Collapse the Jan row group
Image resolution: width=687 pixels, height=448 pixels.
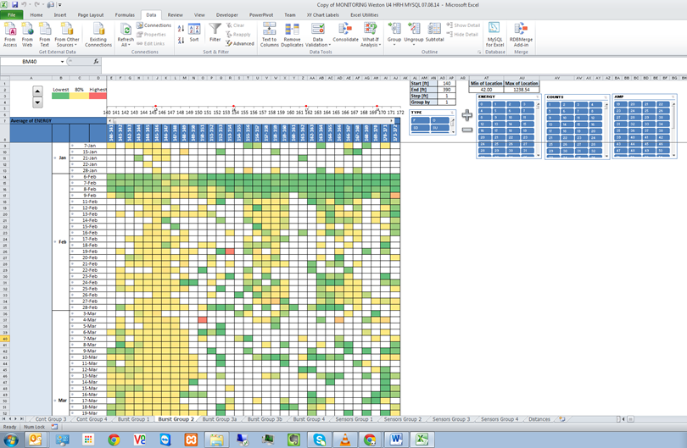click(x=55, y=158)
